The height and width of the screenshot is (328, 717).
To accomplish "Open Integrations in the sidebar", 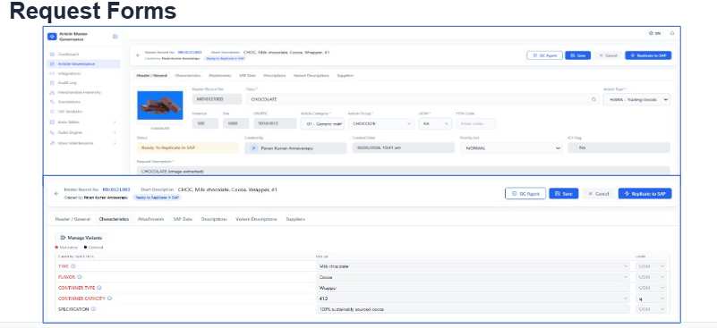I will pyautogui.click(x=69, y=73).
